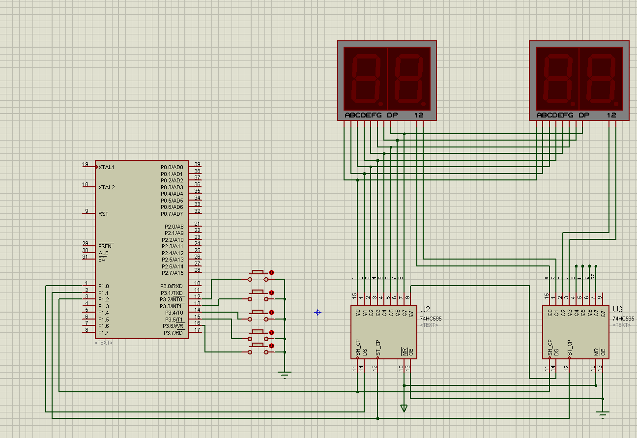This screenshot has width=637, height=438.
Task: Select the left seven-segment display's second digit
Action: click(x=409, y=78)
